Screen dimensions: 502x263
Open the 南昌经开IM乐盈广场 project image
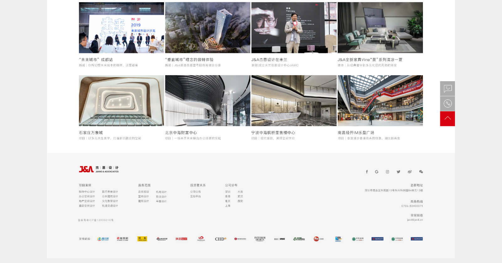pyautogui.click(x=380, y=101)
